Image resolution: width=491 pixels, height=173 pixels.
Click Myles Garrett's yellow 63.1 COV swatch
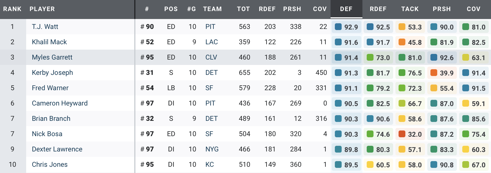(x=466, y=57)
